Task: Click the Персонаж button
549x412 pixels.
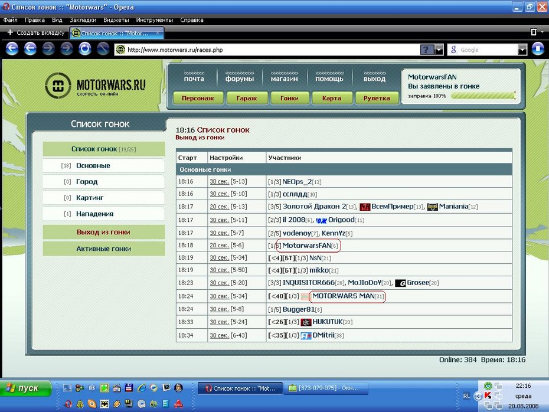Action: [x=198, y=98]
